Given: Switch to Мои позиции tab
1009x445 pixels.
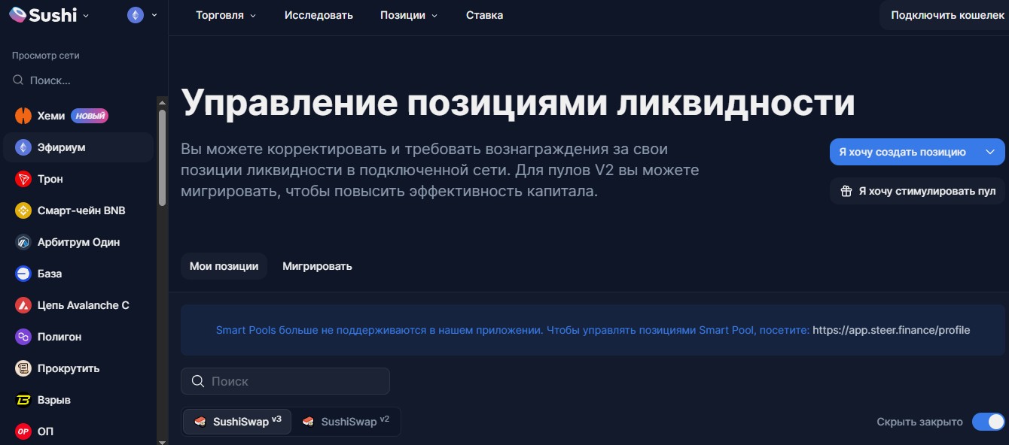Looking at the screenshot, I should point(224,266).
